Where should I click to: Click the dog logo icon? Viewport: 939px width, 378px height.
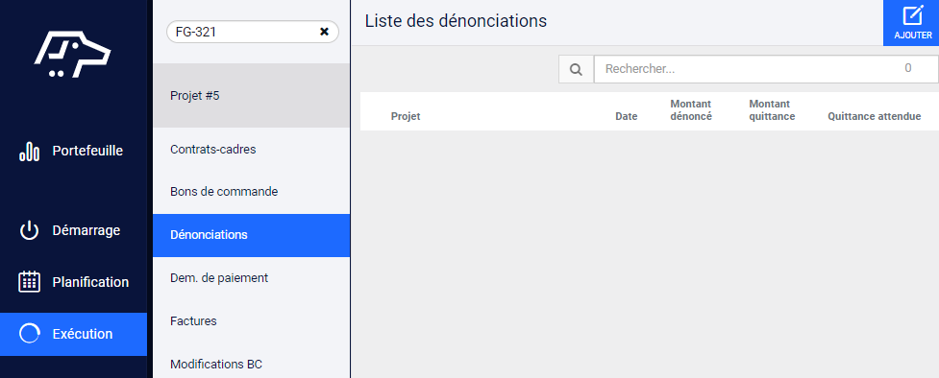coord(72,54)
